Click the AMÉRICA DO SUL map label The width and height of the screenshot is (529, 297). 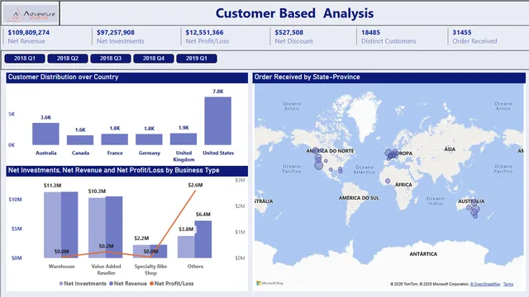click(359, 198)
